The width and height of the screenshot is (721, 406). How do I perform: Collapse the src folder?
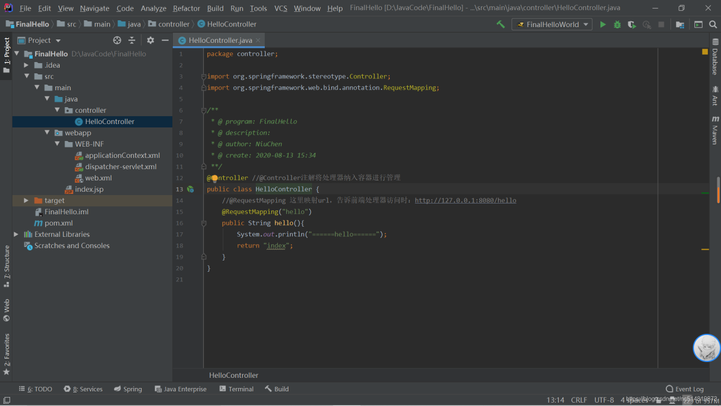(26, 76)
